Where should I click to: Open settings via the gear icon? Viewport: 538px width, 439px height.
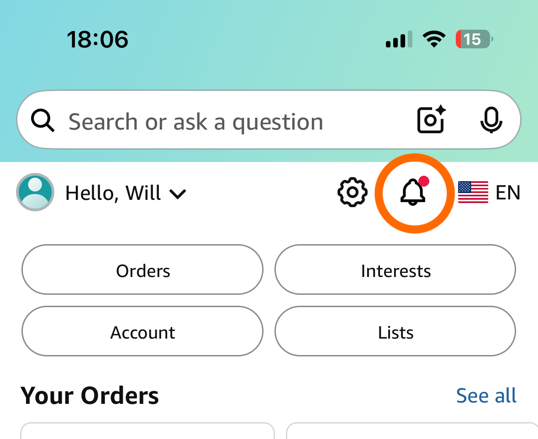pyautogui.click(x=353, y=192)
